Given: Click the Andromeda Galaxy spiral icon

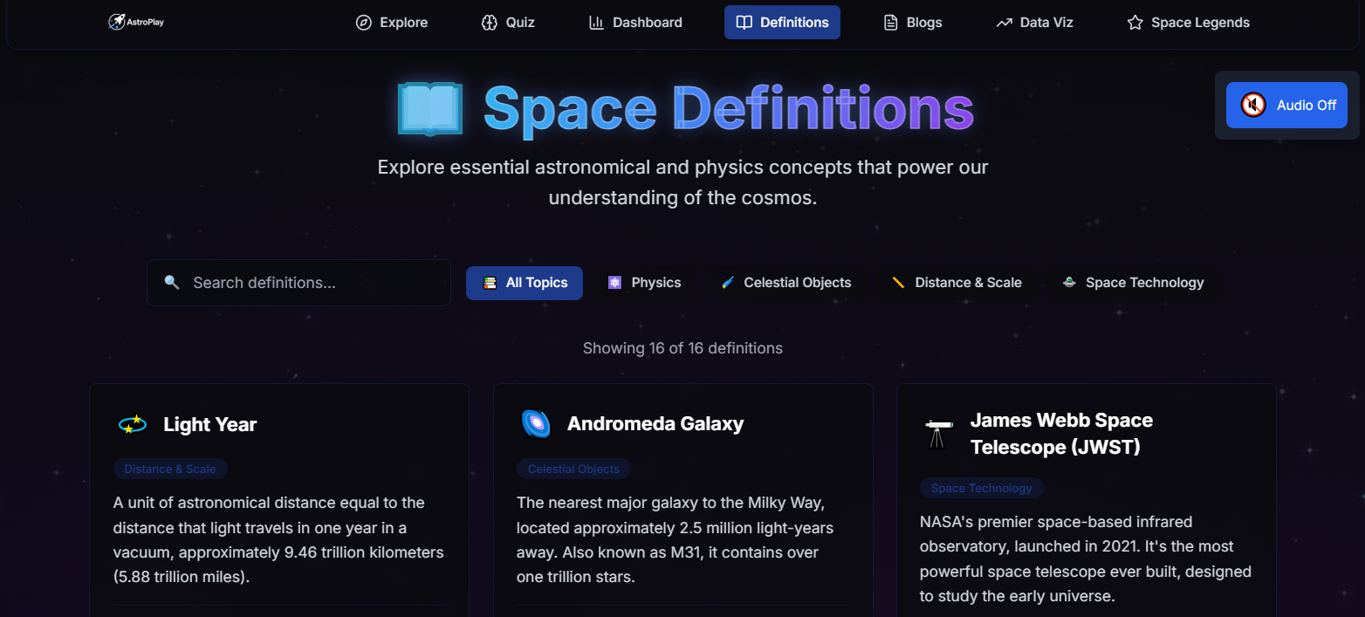Looking at the screenshot, I should 535,424.
